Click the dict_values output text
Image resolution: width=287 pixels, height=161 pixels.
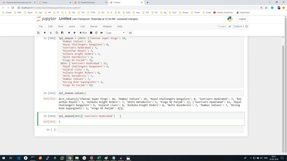pyautogui.click(x=150, y=103)
